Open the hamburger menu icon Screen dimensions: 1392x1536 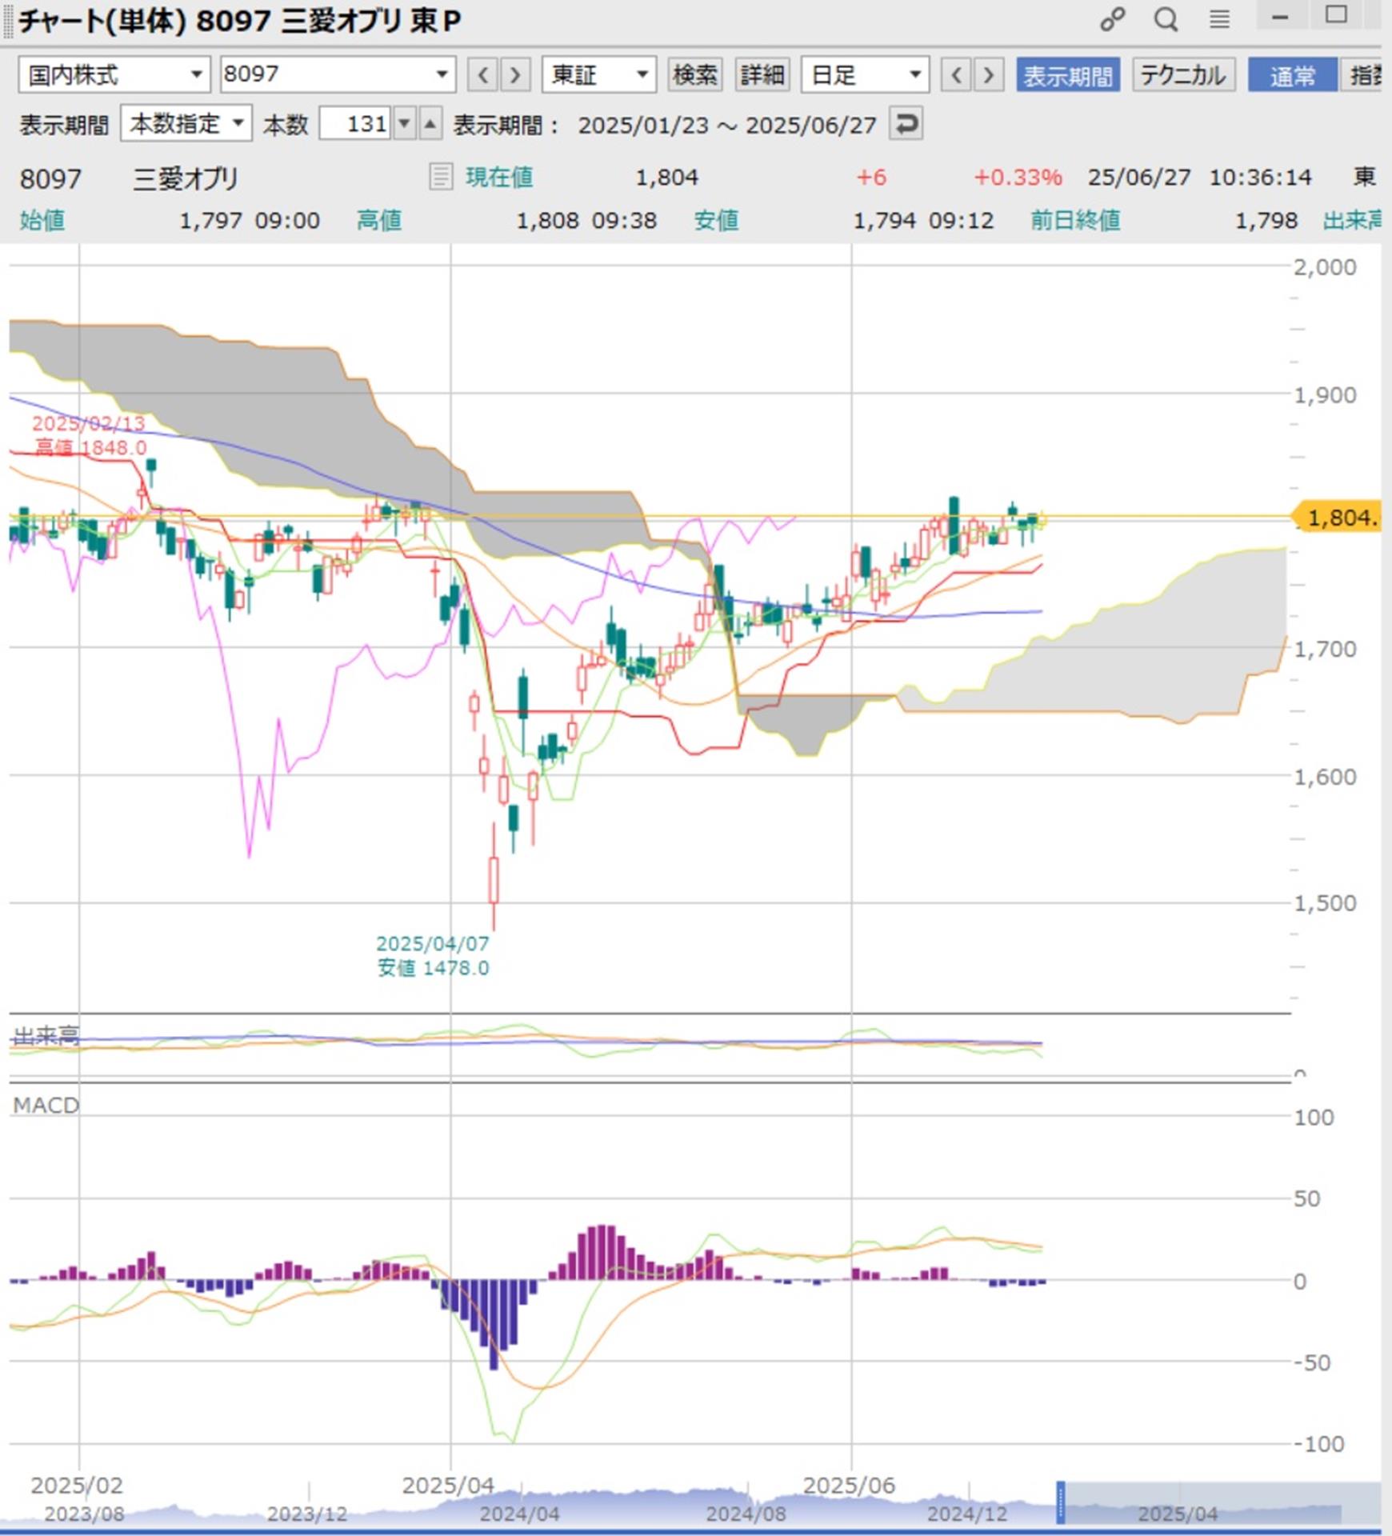coord(1218,19)
